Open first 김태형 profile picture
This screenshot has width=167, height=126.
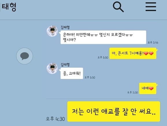point(52,31)
